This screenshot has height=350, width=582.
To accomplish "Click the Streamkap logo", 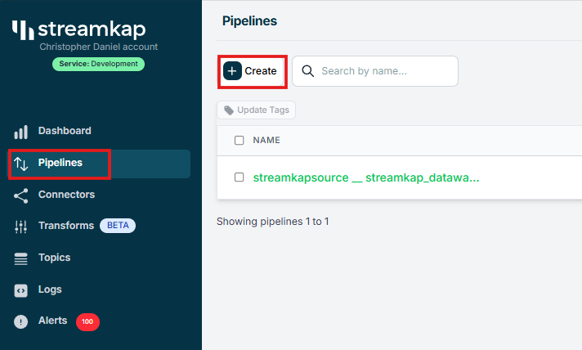I will click(x=78, y=29).
